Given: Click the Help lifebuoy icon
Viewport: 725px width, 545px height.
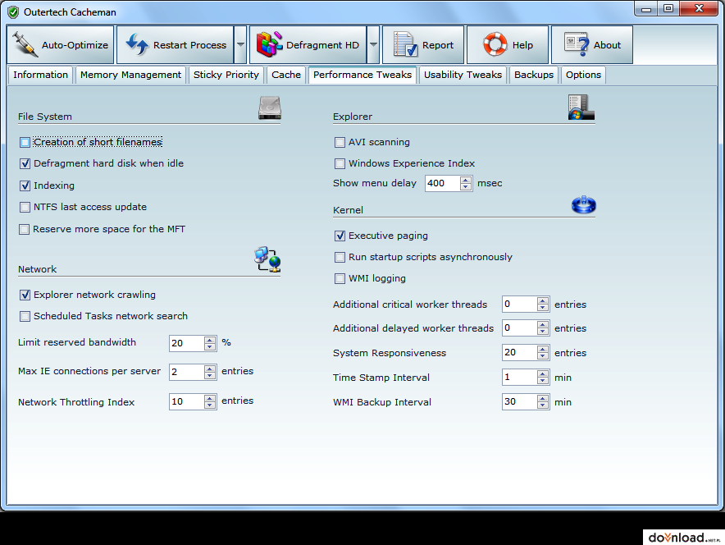Looking at the screenshot, I should [x=495, y=44].
